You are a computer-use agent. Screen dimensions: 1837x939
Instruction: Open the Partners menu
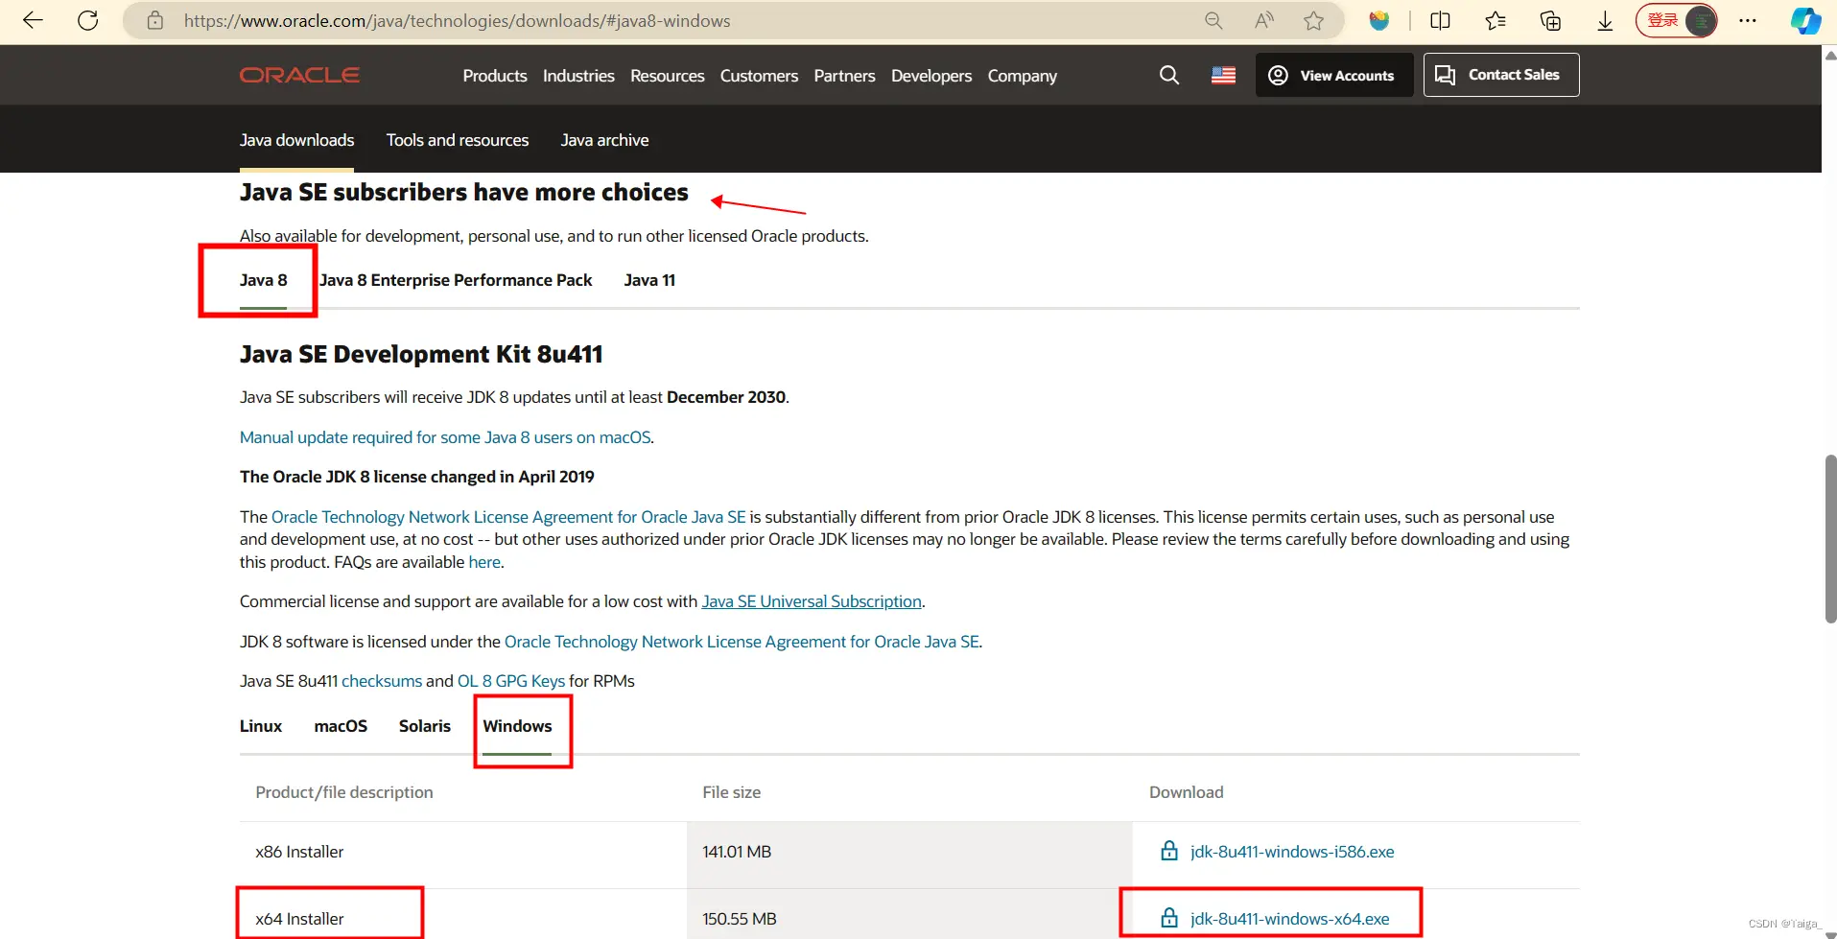tap(844, 76)
